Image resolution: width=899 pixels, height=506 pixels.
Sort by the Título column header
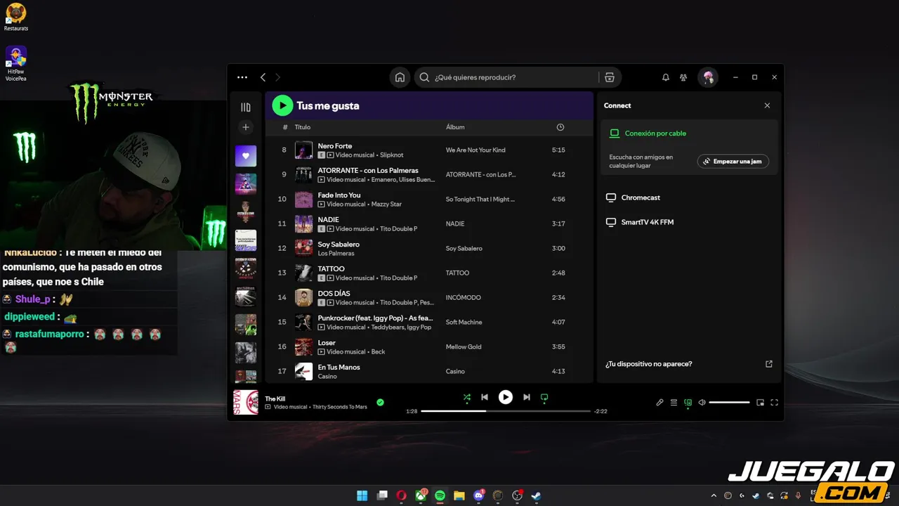302,127
